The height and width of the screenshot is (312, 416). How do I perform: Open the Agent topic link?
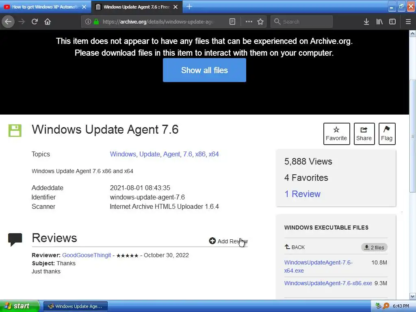(171, 154)
